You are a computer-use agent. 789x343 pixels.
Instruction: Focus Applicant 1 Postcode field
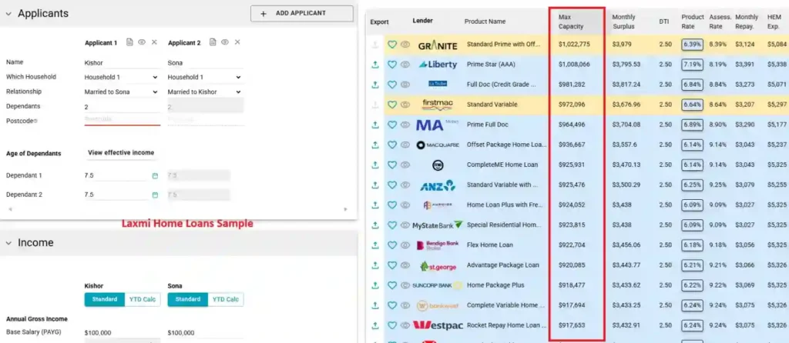[123, 119]
